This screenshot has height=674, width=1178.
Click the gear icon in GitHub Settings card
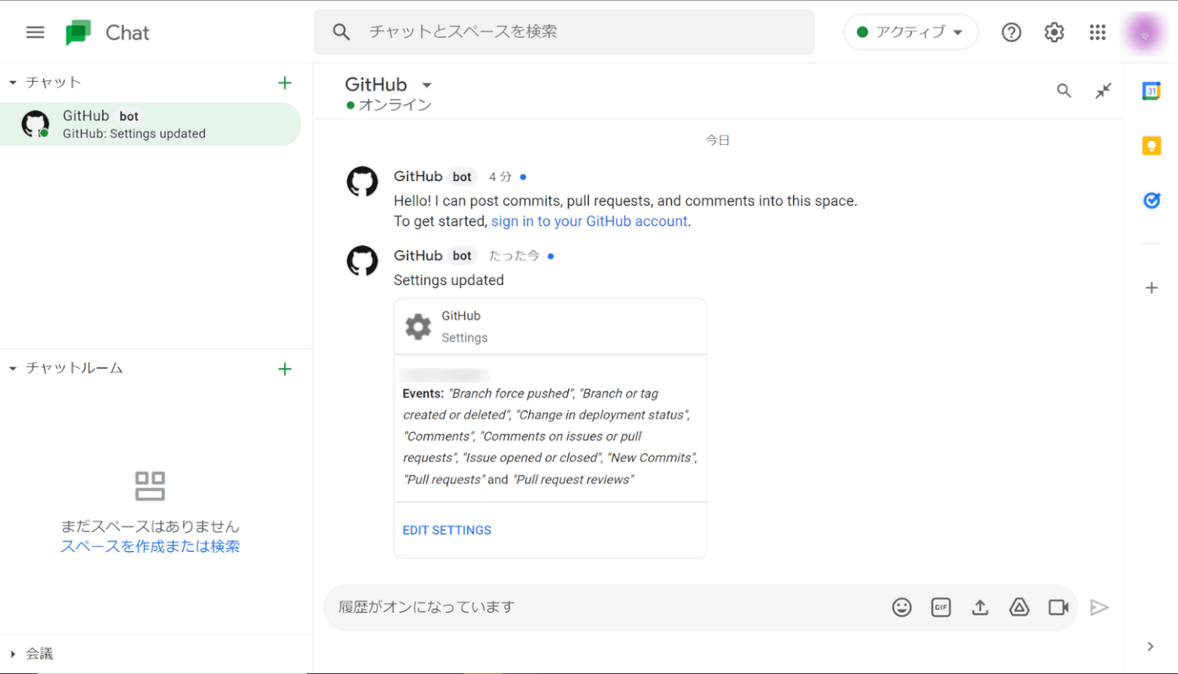click(418, 327)
